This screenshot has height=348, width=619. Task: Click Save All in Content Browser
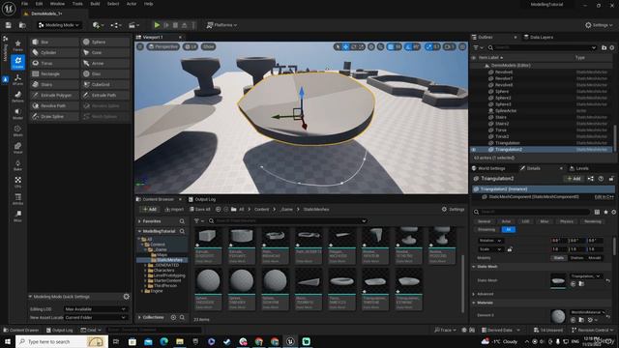tap(200, 209)
